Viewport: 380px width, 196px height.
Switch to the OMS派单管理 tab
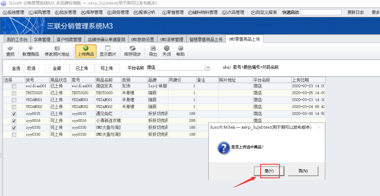click(172, 40)
